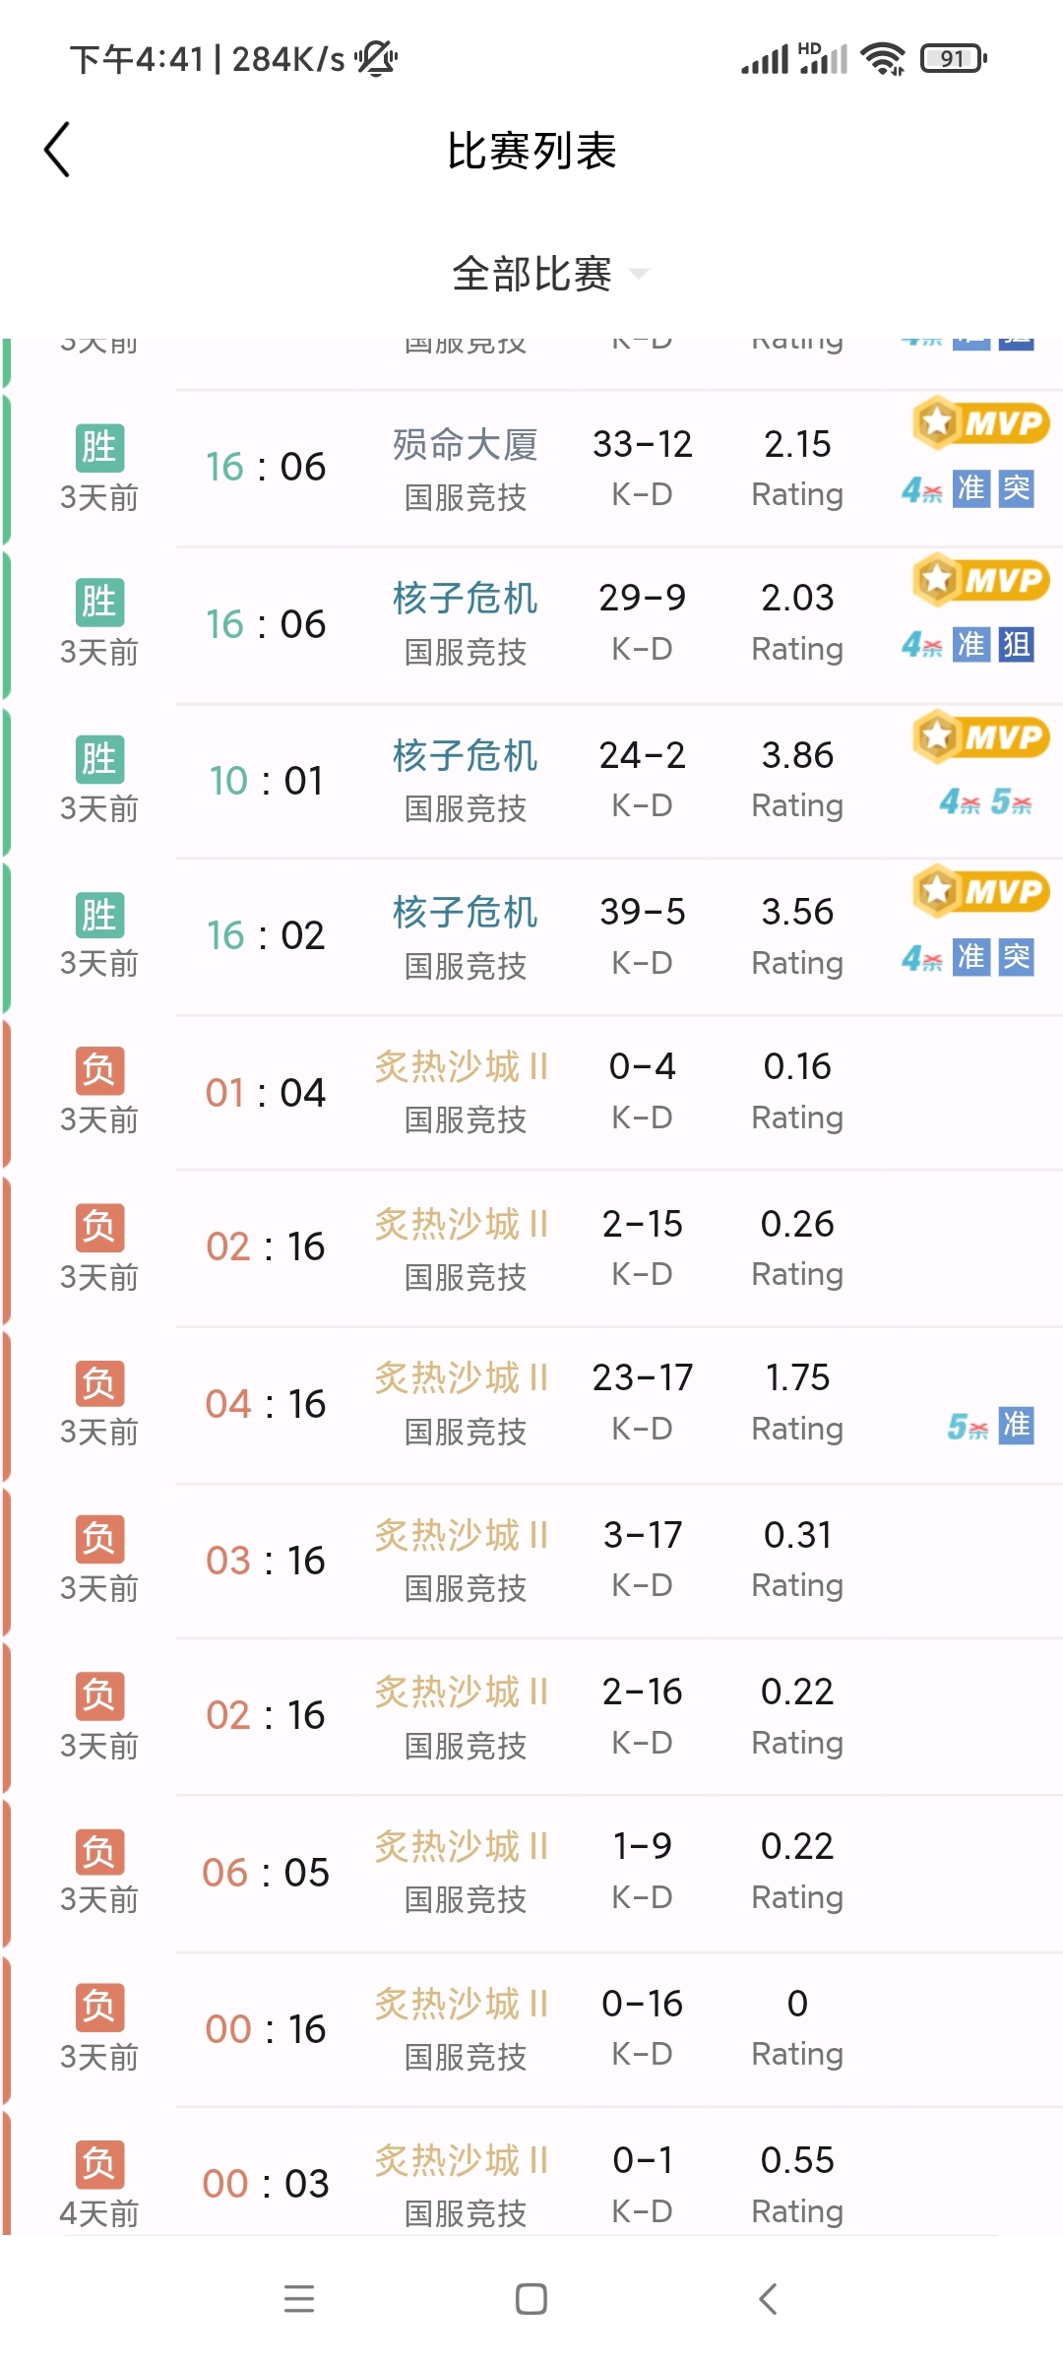The width and height of the screenshot is (1063, 2363).
Task: Tap MVP badge on 24-2 match
Action: coord(980,736)
